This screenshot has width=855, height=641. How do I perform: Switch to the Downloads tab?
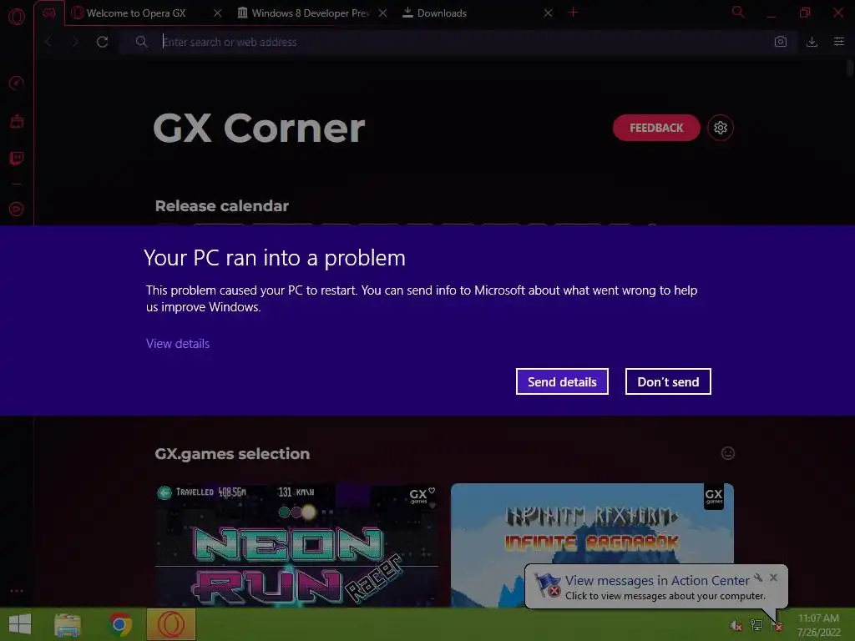tap(442, 13)
